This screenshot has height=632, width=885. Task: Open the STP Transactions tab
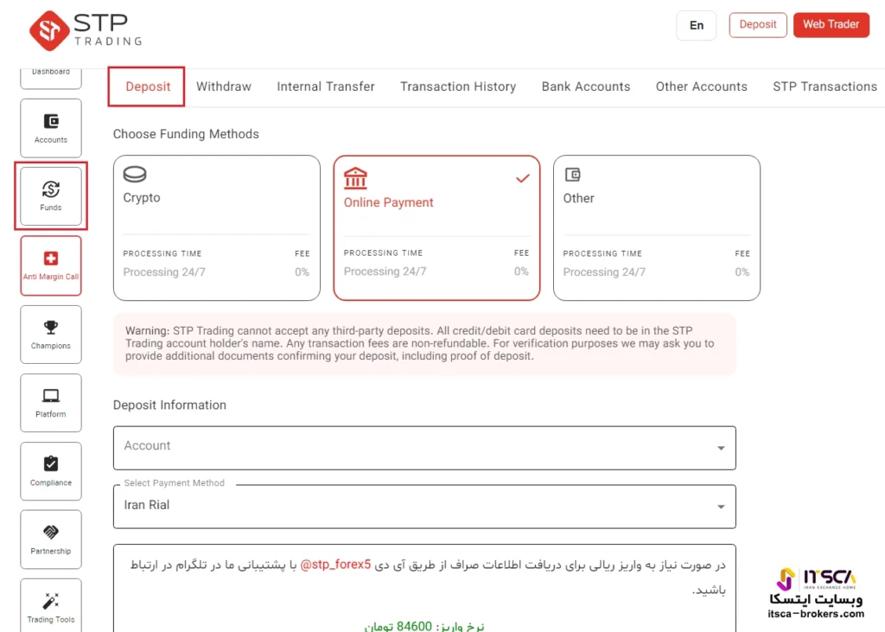(x=825, y=86)
